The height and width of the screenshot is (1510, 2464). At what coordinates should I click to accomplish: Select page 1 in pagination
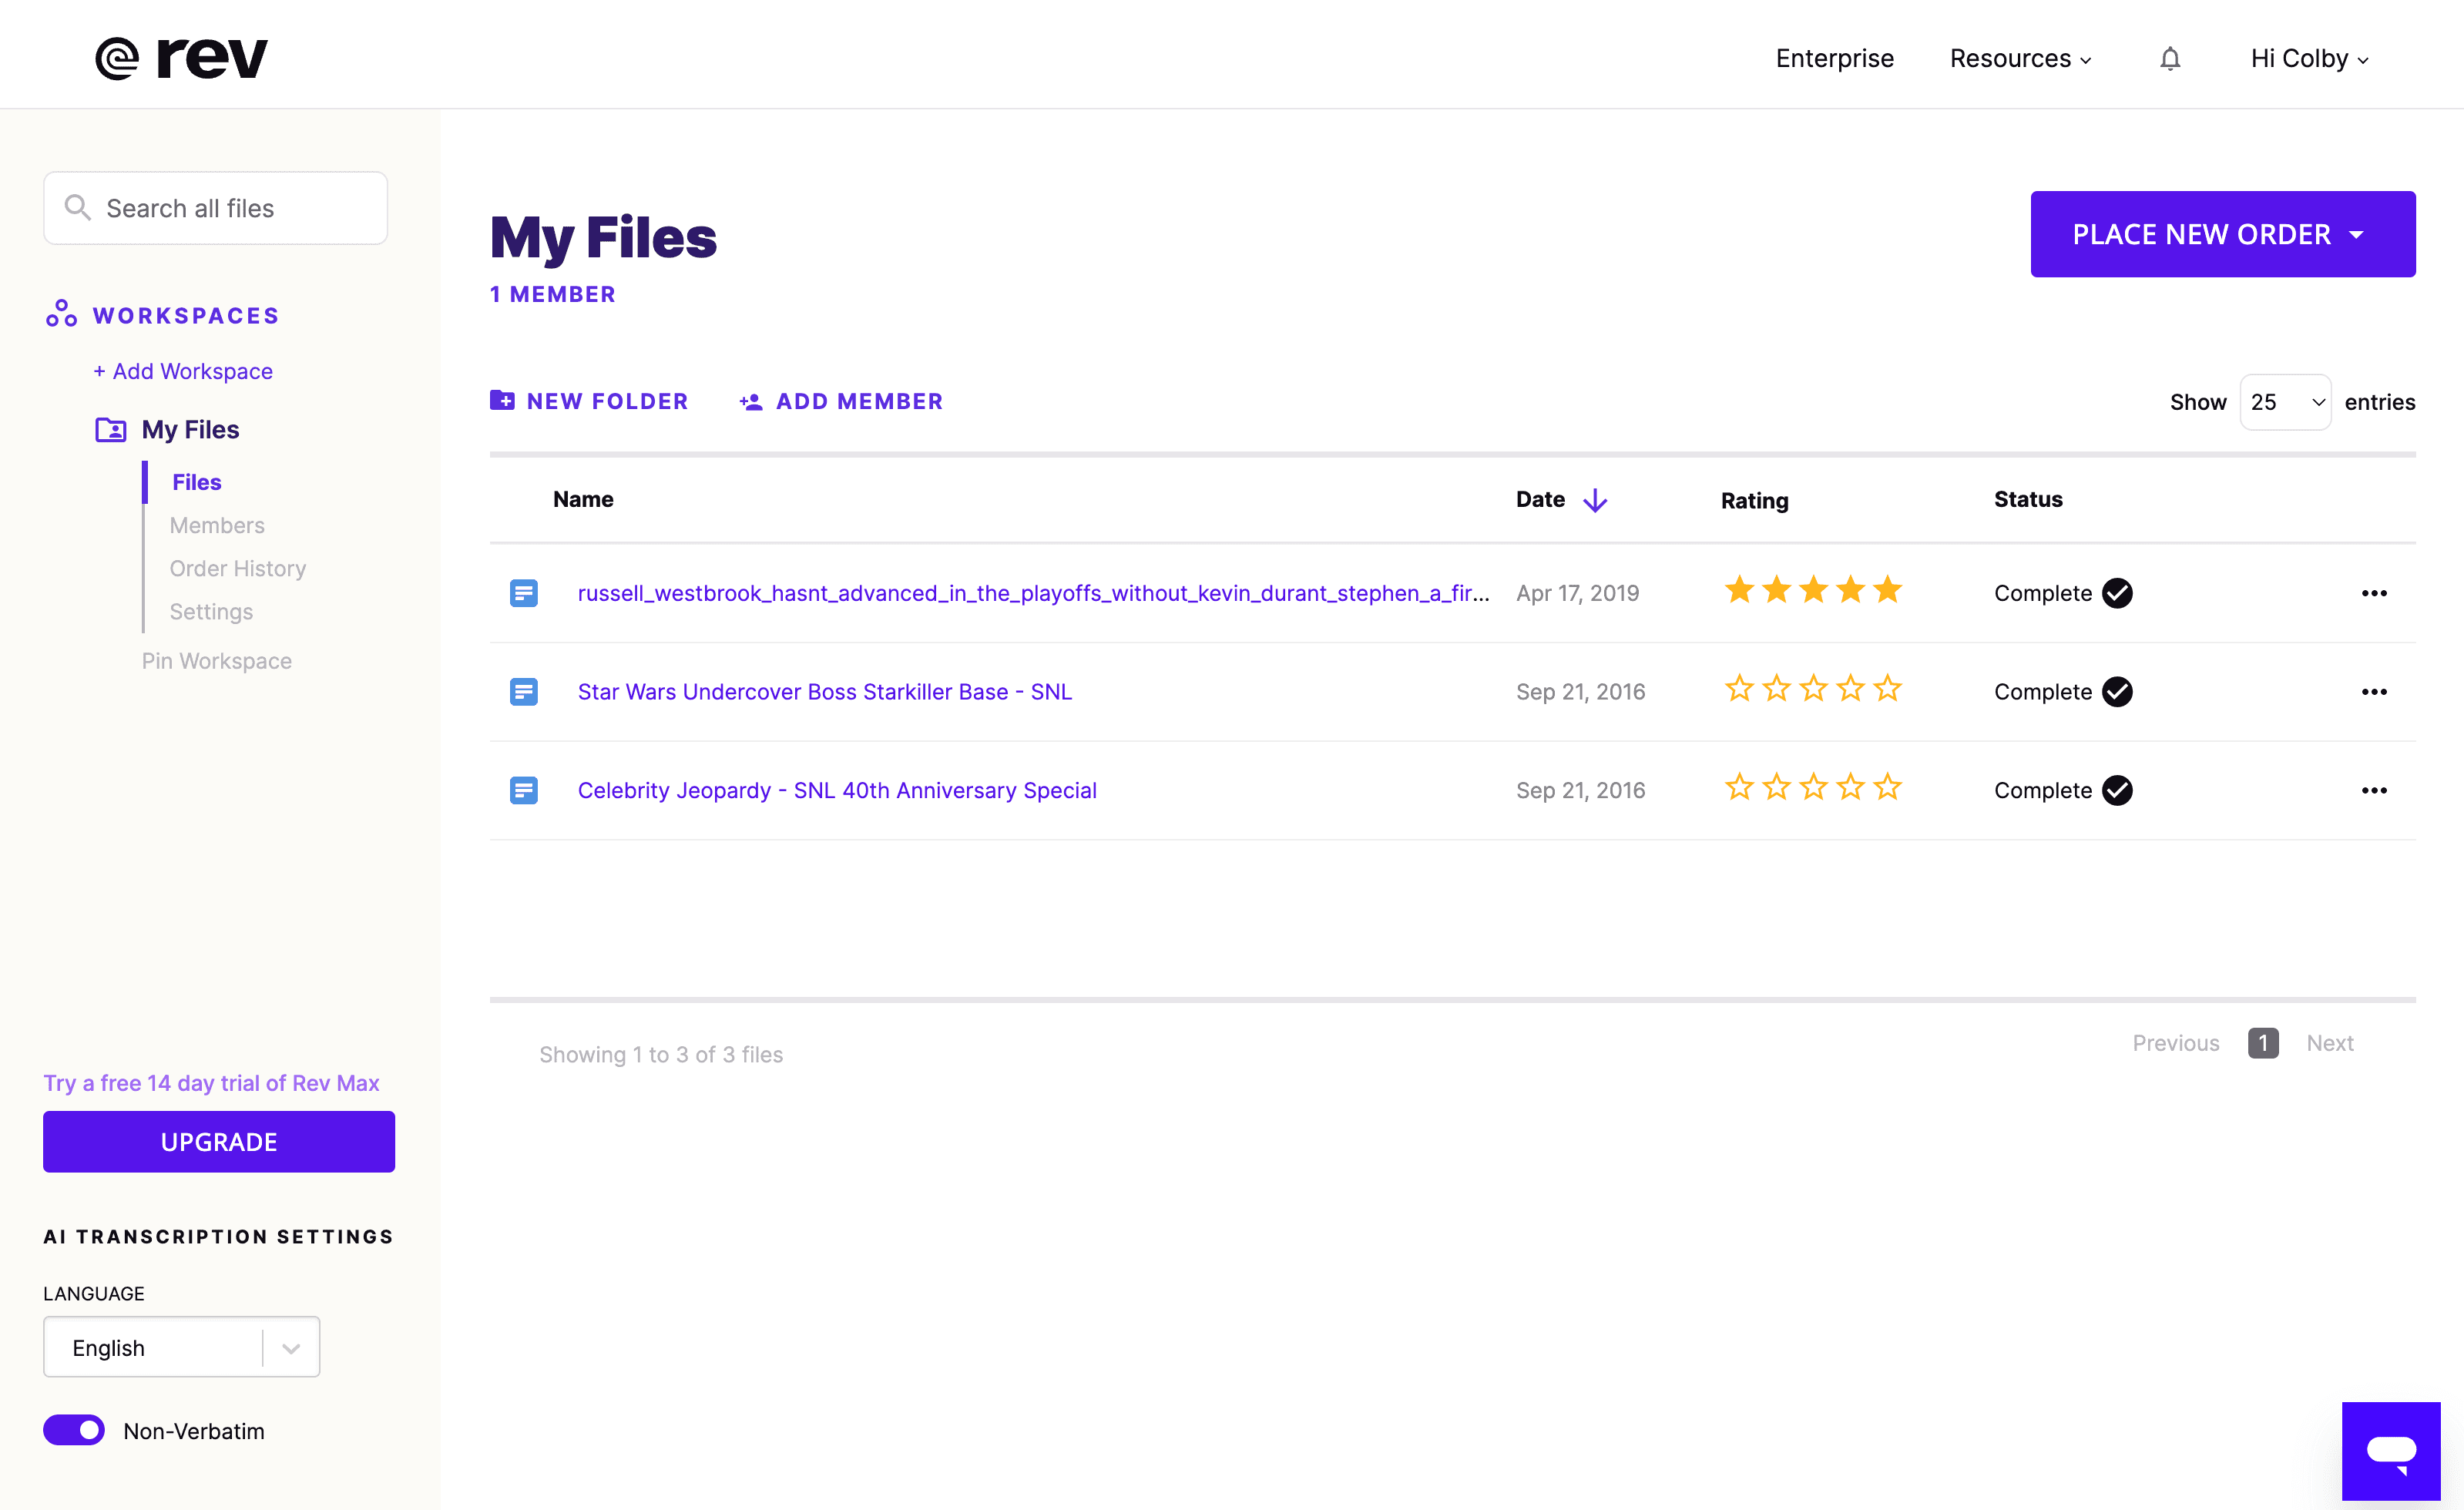point(2263,1043)
